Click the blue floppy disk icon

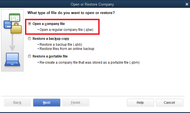point(8,25)
